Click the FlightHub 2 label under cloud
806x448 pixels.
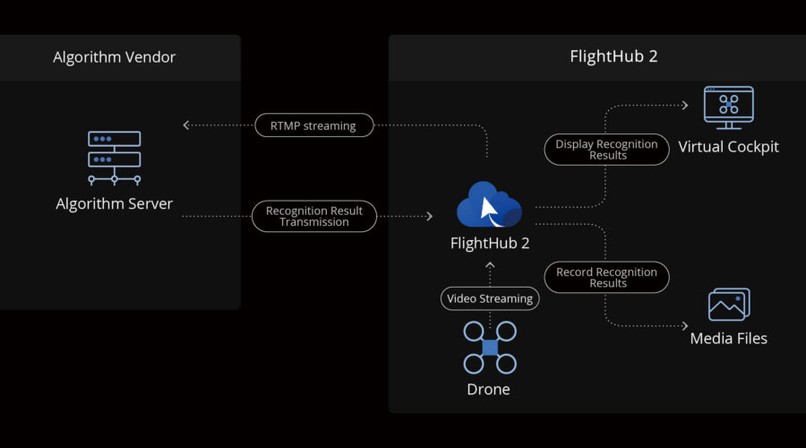pyautogui.click(x=489, y=243)
